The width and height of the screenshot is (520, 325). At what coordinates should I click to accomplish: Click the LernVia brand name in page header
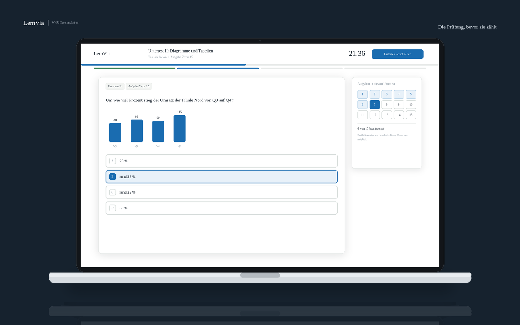point(33,23)
